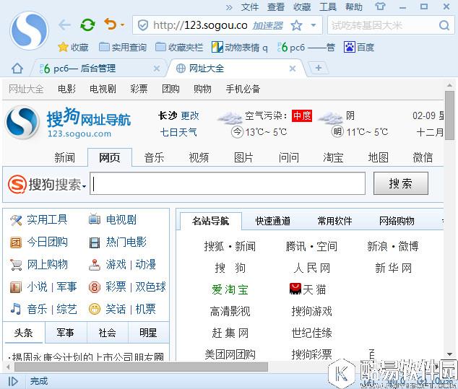Select the 地图 search category
This screenshot has height=389, width=458.
(x=379, y=157)
